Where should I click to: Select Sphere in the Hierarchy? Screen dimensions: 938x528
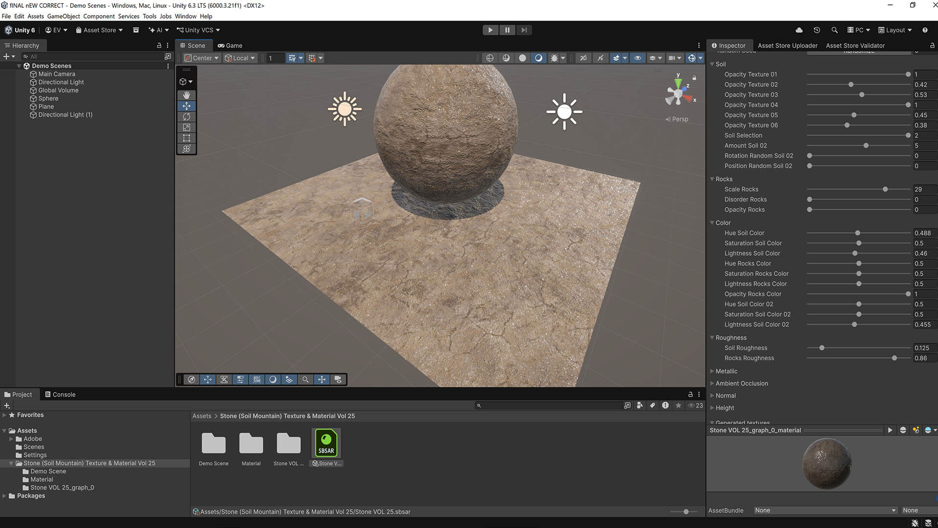pos(48,98)
